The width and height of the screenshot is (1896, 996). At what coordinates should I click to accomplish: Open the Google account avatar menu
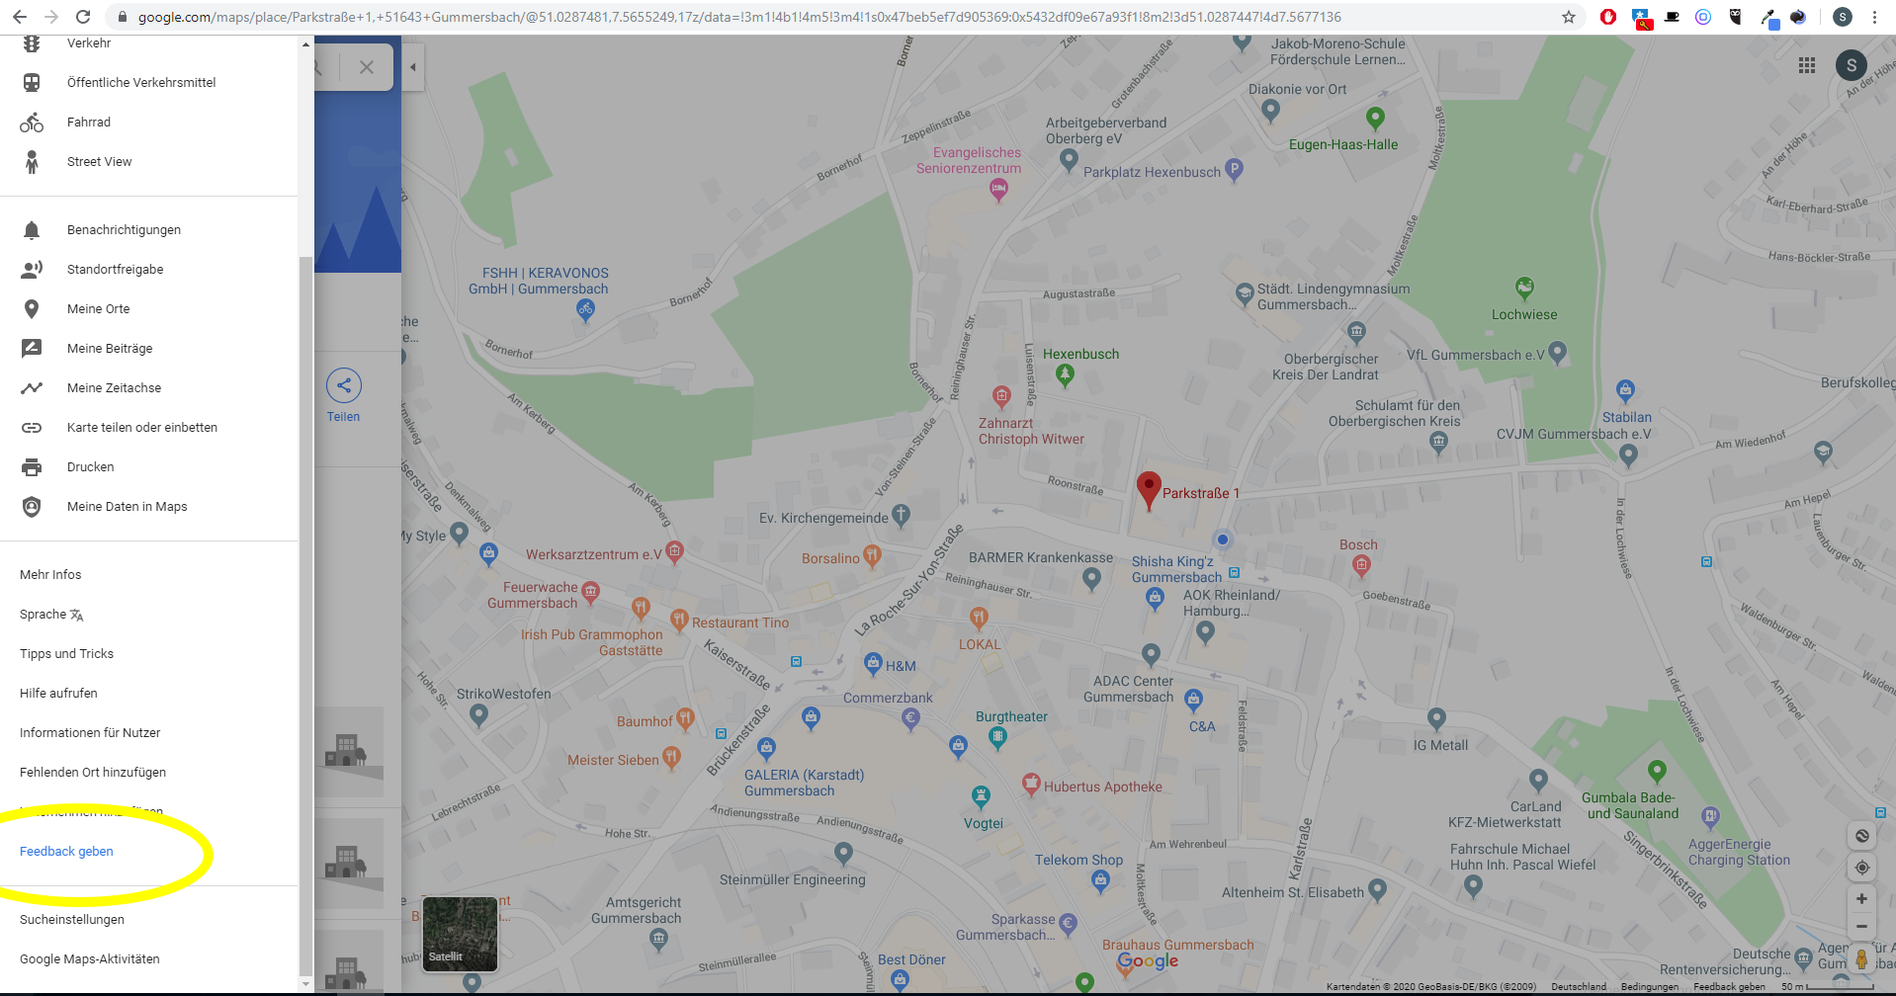coord(1852,66)
